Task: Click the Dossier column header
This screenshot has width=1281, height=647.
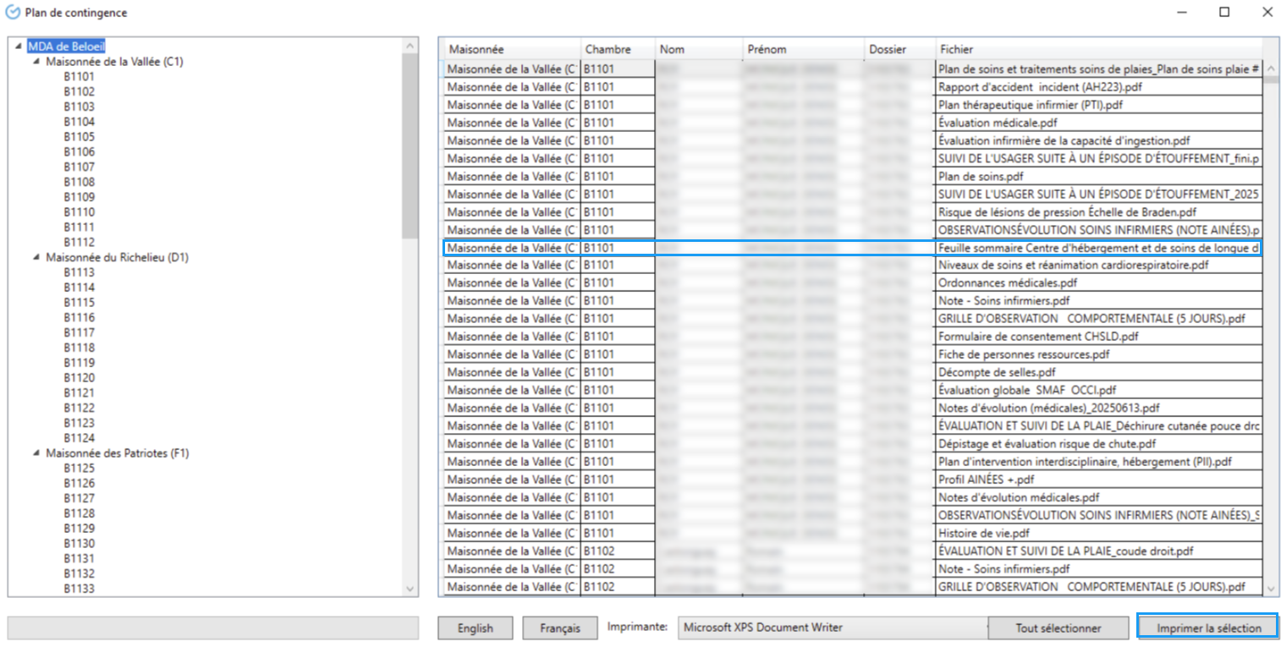Action: point(897,49)
